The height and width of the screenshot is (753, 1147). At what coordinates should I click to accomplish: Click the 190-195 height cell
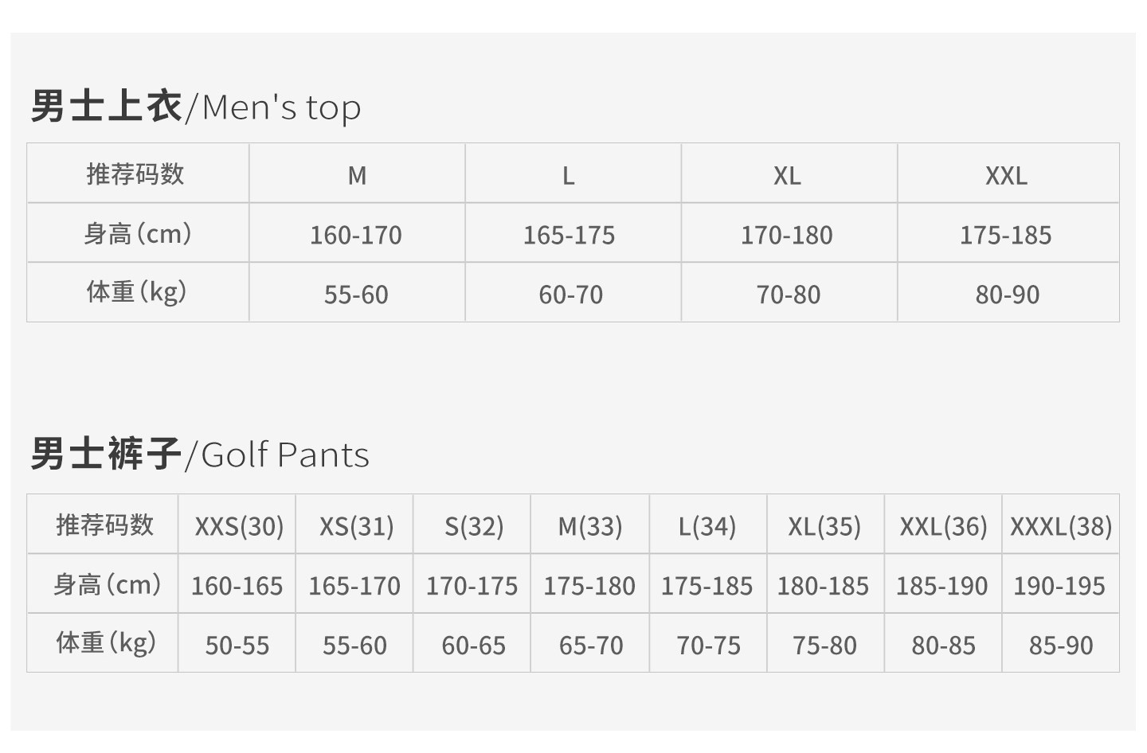click(1061, 585)
